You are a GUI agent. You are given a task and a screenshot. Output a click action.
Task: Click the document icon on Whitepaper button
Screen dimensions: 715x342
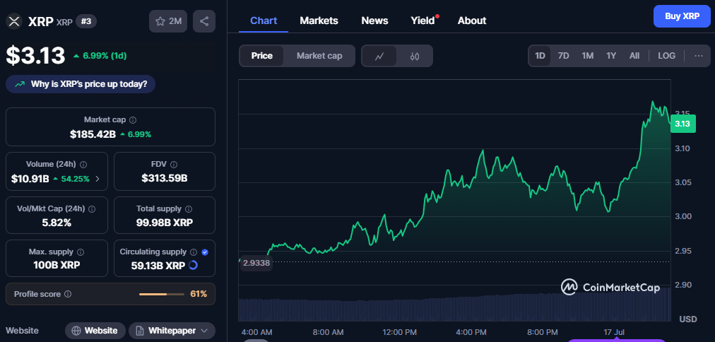tap(140, 331)
